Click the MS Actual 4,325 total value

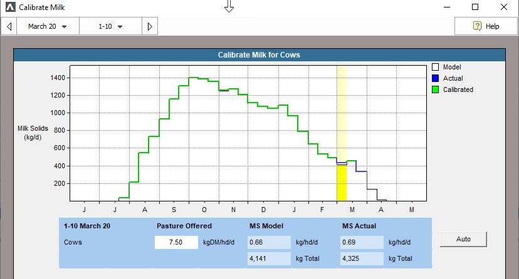click(x=362, y=258)
